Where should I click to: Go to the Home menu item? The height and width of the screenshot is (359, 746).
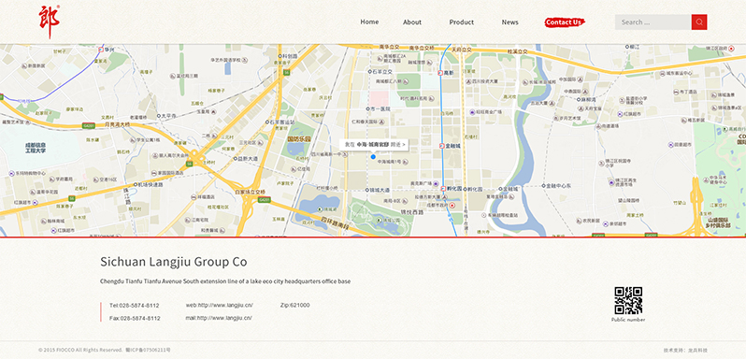[x=369, y=22]
